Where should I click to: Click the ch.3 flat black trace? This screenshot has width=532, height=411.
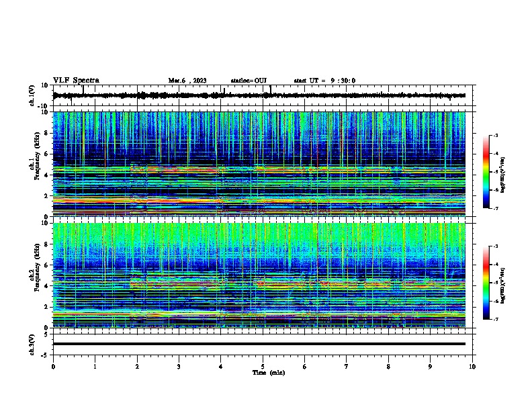259,344
